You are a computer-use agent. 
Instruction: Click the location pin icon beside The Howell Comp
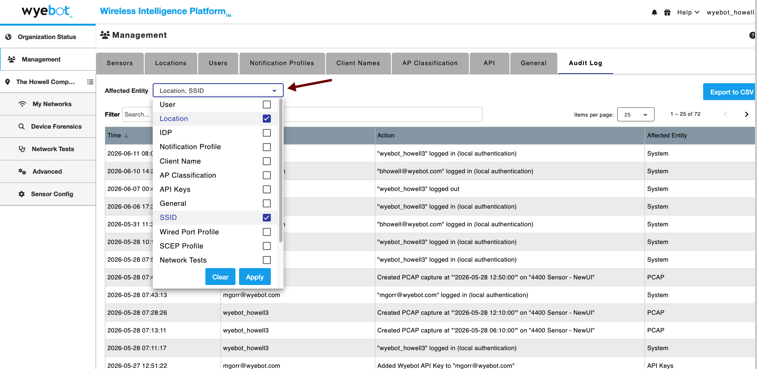point(8,82)
